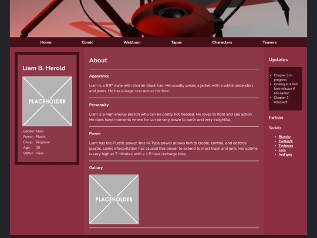317x238 pixels.
Task: Select Tapas in the navigation bar
Action: point(176,42)
